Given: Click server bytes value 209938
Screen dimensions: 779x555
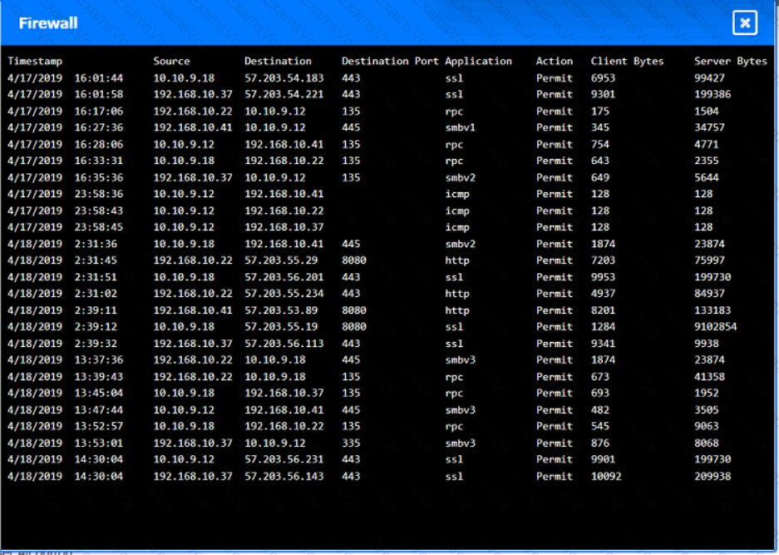Looking at the screenshot, I should tap(712, 477).
